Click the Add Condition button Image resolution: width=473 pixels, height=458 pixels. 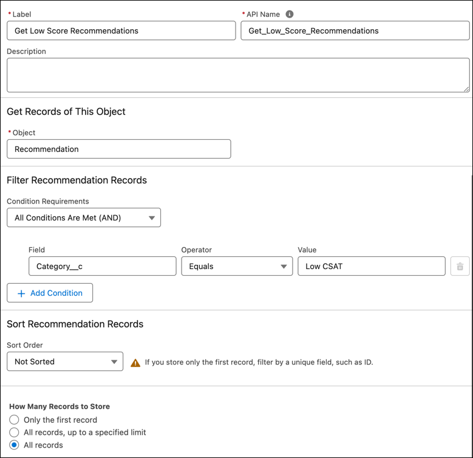(50, 293)
